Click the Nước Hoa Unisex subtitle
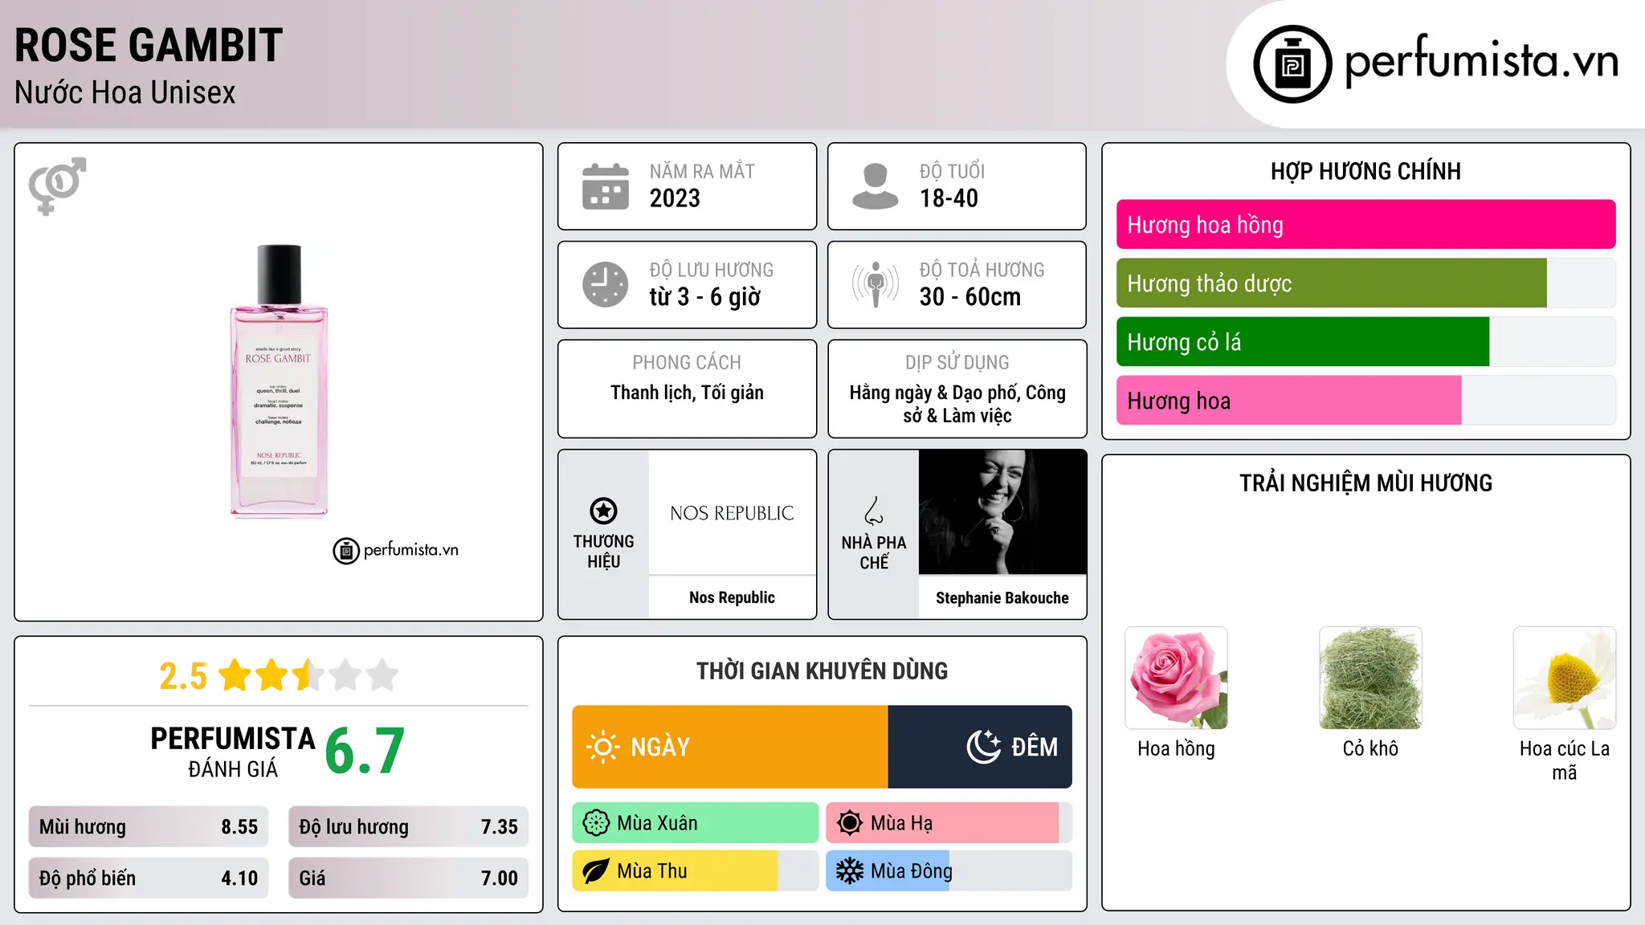Viewport: 1645px width, 925px height. pyautogui.click(x=125, y=93)
